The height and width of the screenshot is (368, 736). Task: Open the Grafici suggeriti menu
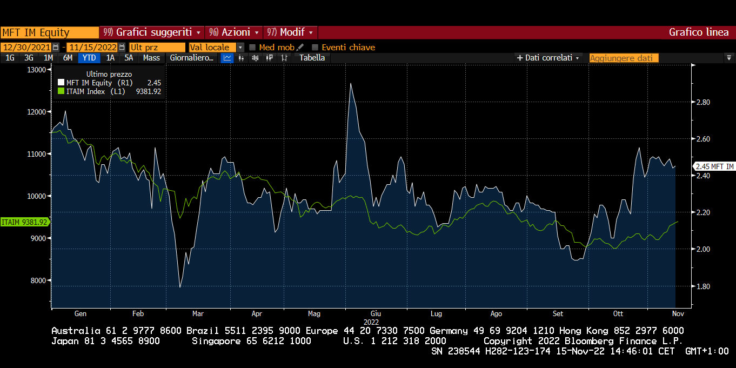coord(152,32)
